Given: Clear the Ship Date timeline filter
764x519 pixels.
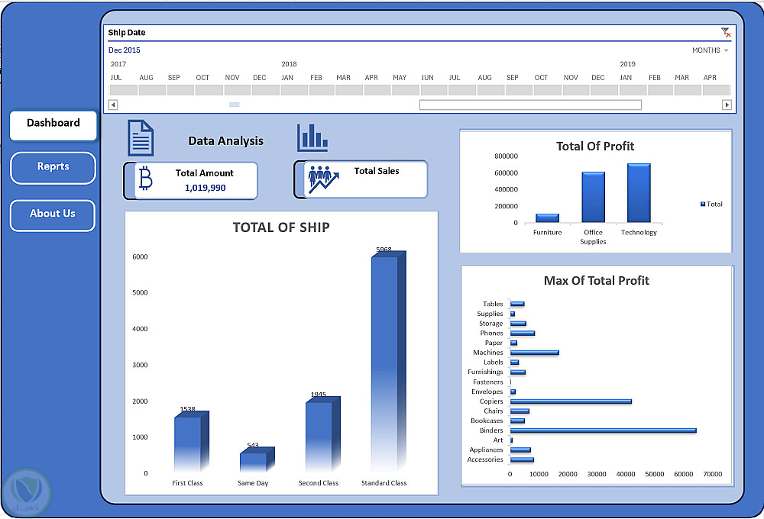Looking at the screenshot, I should [x=726, y=33].
